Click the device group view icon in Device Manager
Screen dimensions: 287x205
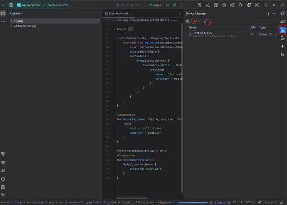click(188, 21)
